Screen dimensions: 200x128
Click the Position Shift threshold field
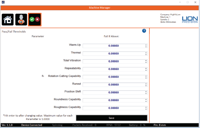[115, 92]
